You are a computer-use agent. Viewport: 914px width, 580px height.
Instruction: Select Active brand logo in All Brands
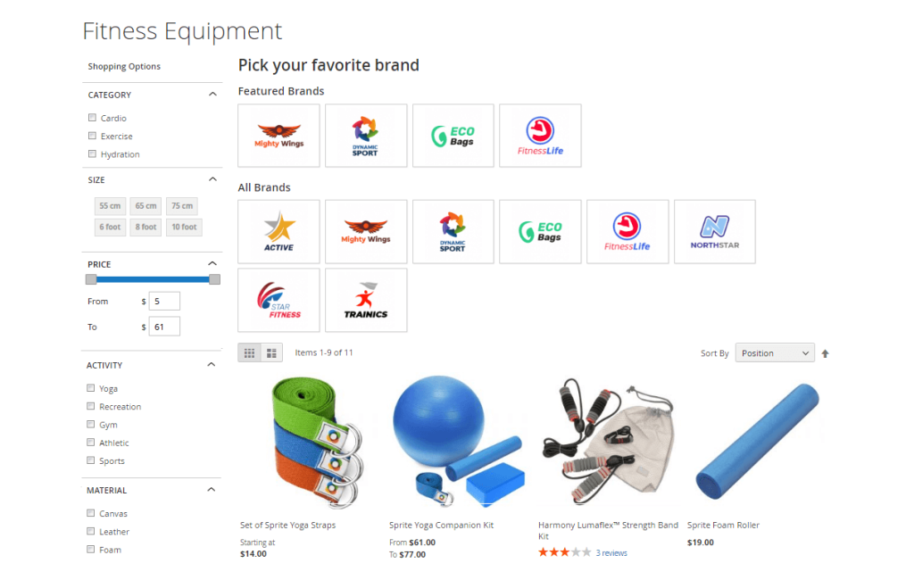[278, 231]
